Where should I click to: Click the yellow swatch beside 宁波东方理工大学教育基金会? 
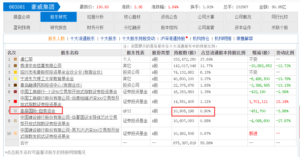click(15, 79)
